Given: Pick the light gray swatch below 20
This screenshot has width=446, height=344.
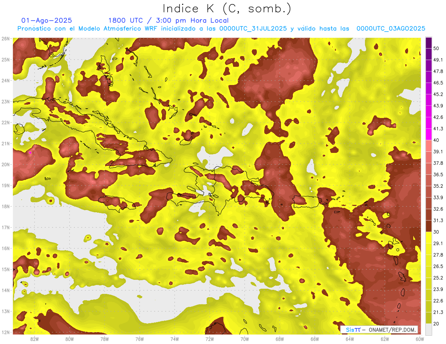Looking at the screenshot, I should (429, 329).
